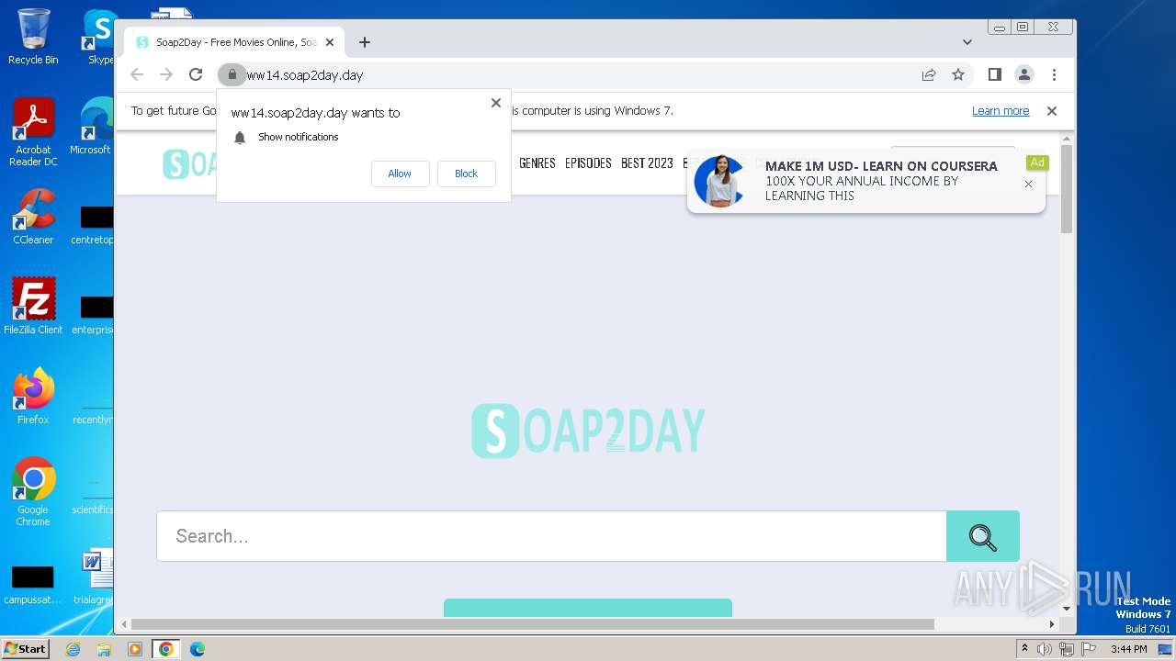
Task: Open CCleaner desktop icon
Action: point(33,217)
